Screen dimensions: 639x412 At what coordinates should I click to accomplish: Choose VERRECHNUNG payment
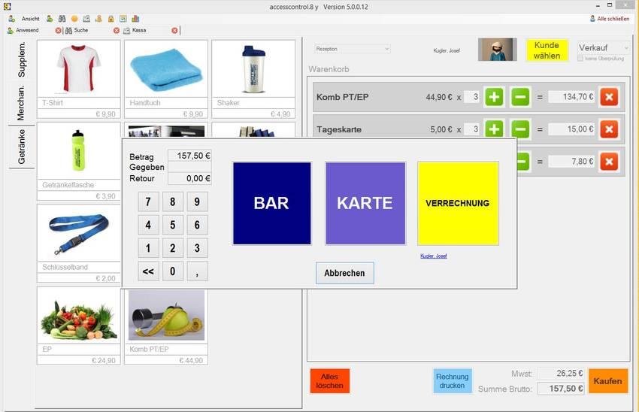(458, 203)
